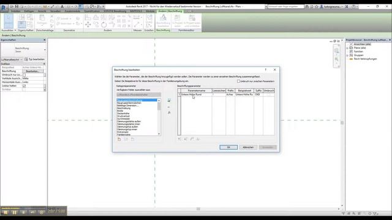
Task: Pause the video playback
Action: point(14,212)
